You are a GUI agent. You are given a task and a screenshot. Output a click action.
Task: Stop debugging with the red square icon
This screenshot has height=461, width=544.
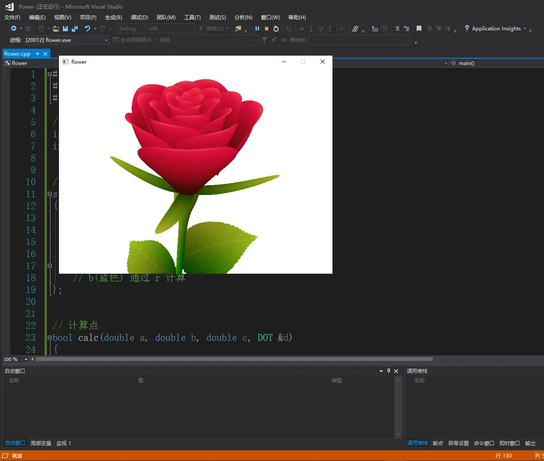(x=267, y=29)
